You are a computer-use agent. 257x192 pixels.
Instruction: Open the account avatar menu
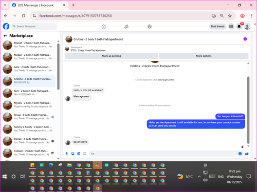coord(247,27)
